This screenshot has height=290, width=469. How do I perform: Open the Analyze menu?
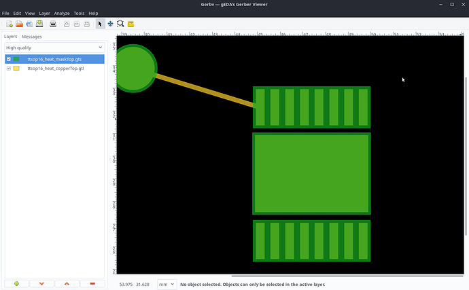[62, 14]
